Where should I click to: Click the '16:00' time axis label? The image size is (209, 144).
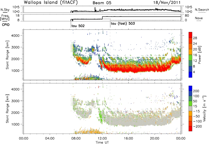coord(128,139)
